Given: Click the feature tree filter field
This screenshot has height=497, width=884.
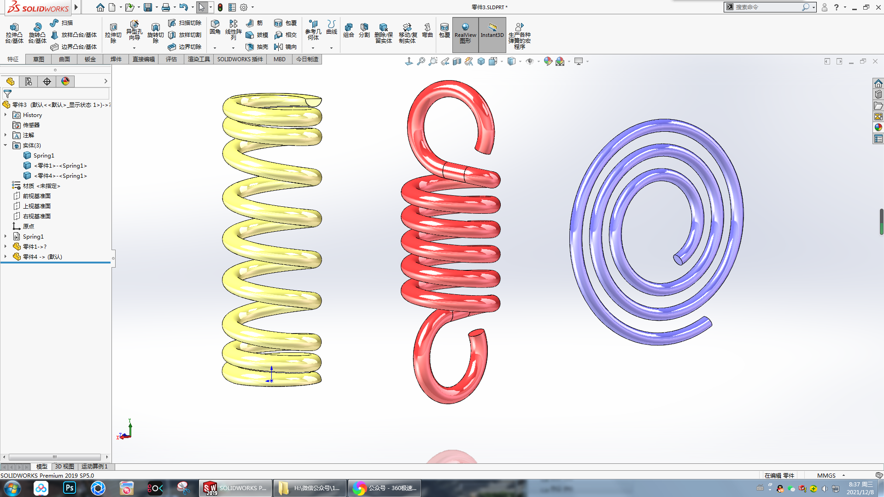Looking at the screenshot, I should pyautogui.click(x=56, y=94).
